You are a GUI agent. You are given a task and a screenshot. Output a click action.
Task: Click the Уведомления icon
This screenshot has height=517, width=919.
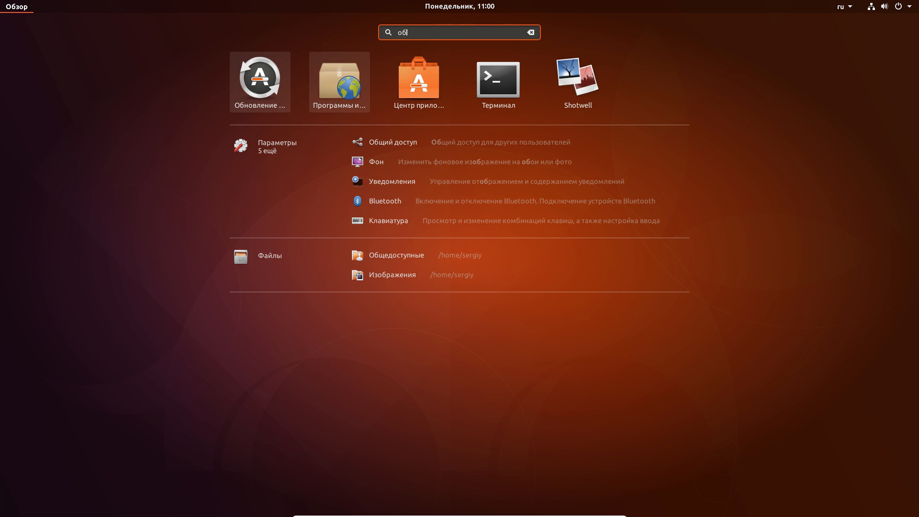tap(358, 181)
